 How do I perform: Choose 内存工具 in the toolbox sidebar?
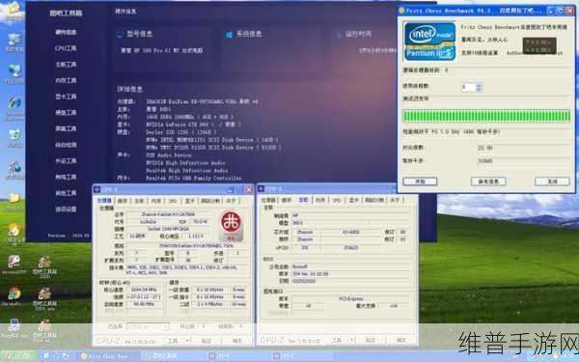click(66, 80)
